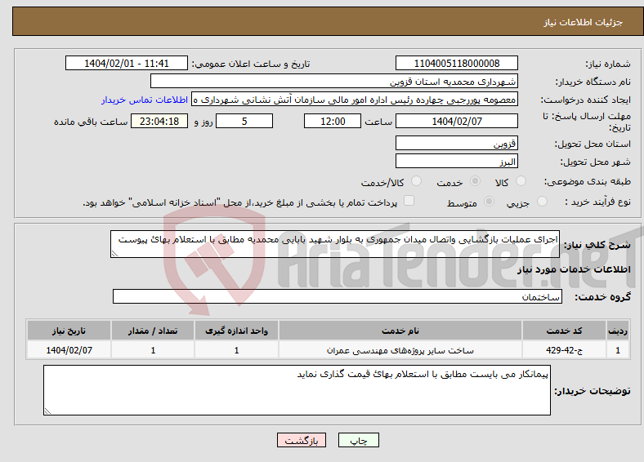The height and width of the screenshot is (462, 644).
Task: Click need date cell 1404/02/07 in table
Action: [69, 350]
